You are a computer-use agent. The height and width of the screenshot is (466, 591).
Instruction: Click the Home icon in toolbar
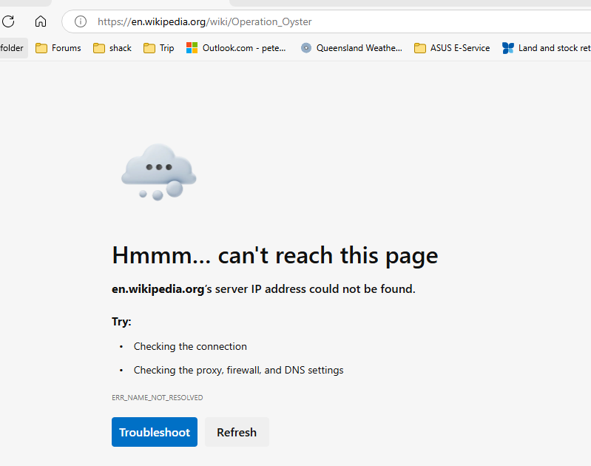pos(41,21)
